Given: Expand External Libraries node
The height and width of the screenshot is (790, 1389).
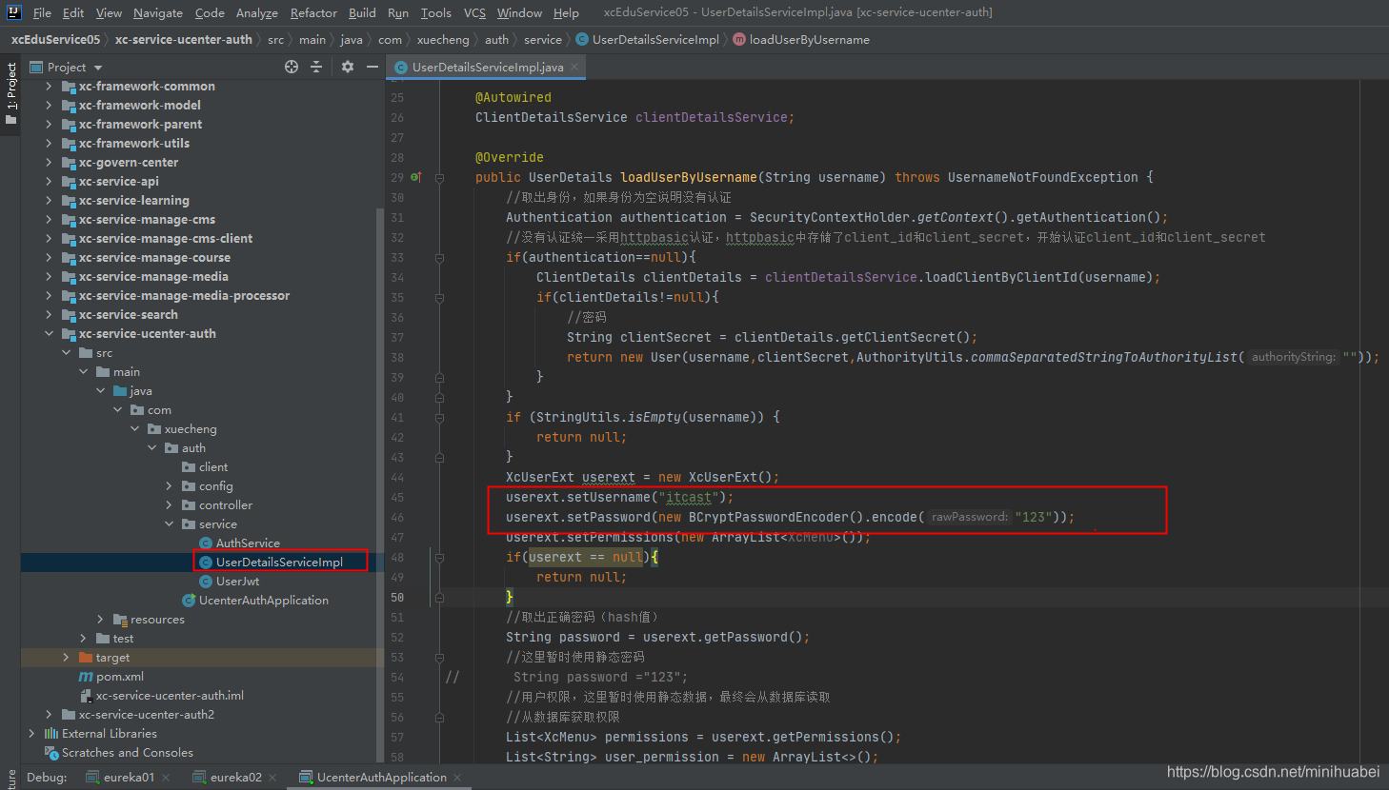Looking at the screenshot, I should [31, 733].
